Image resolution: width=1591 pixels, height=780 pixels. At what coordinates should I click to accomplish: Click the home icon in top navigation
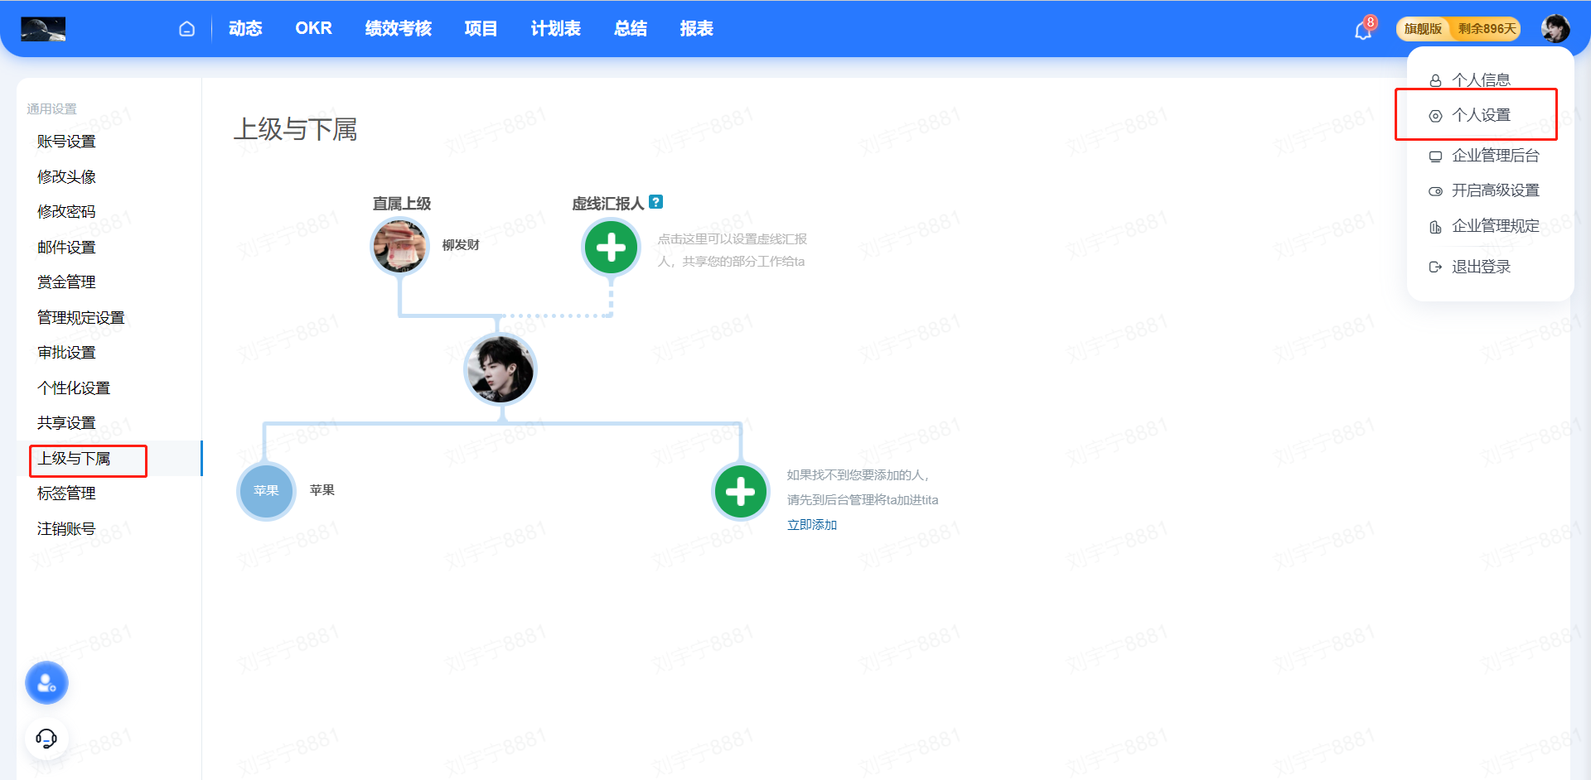[x=186, y=29]
